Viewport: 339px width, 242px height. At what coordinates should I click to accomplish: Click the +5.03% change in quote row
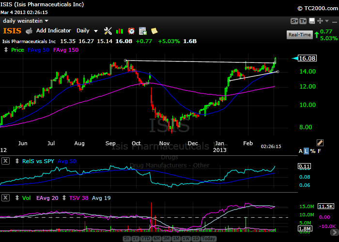[x=169, y=41]
